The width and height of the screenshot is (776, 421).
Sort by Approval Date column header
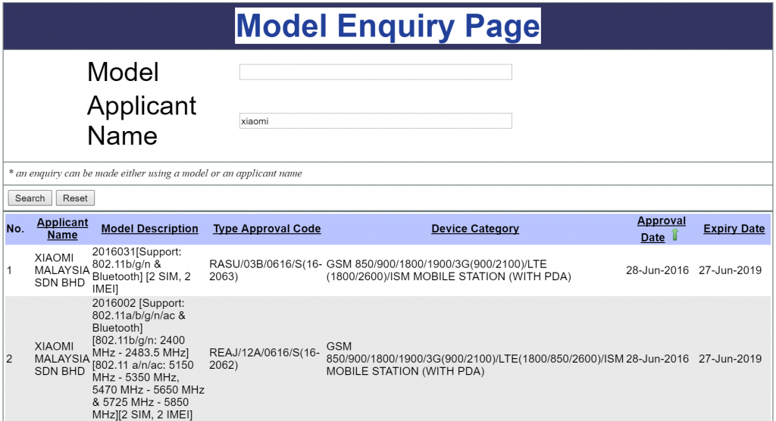[x=660, y=229]
